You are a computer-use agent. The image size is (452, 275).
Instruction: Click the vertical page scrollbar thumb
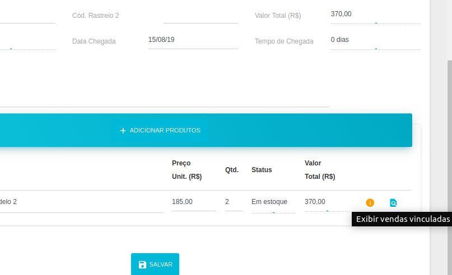[x=450, y=168]
